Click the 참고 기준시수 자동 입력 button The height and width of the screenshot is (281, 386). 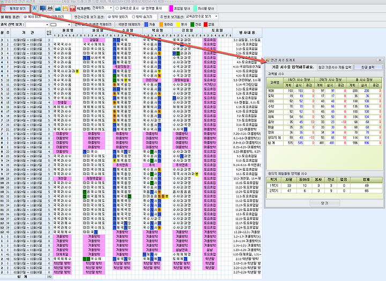[x=335, y=67]
